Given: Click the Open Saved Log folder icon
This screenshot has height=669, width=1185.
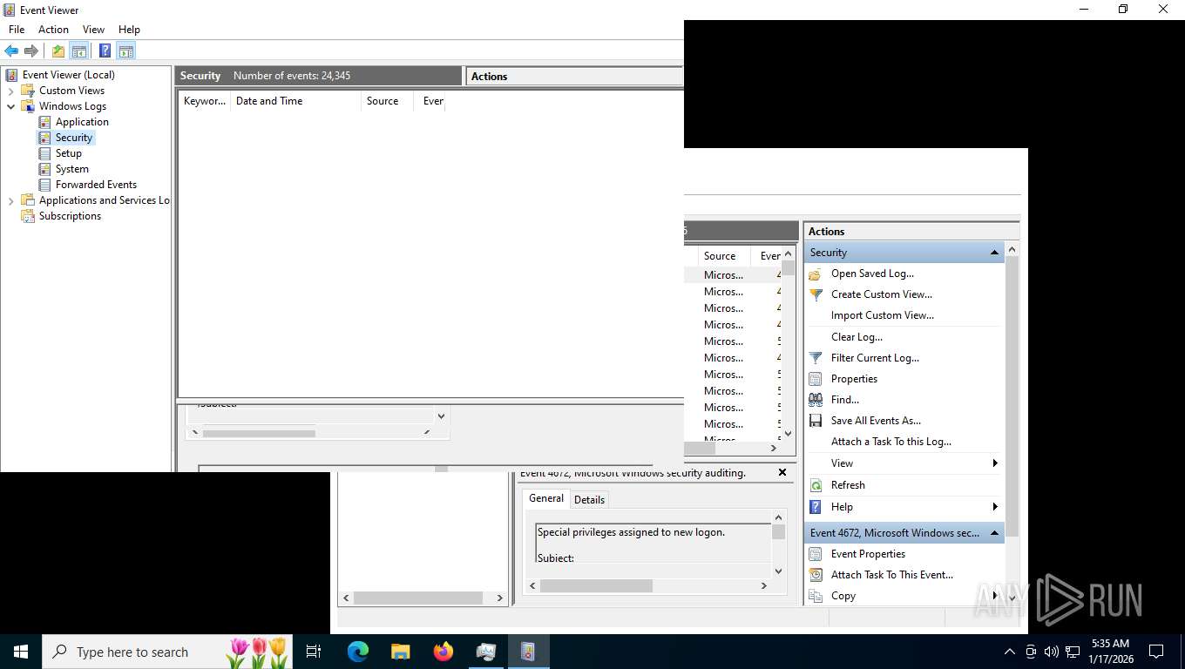Looking at the screenshot, I should pyautogui.click(x=816, y=274).
